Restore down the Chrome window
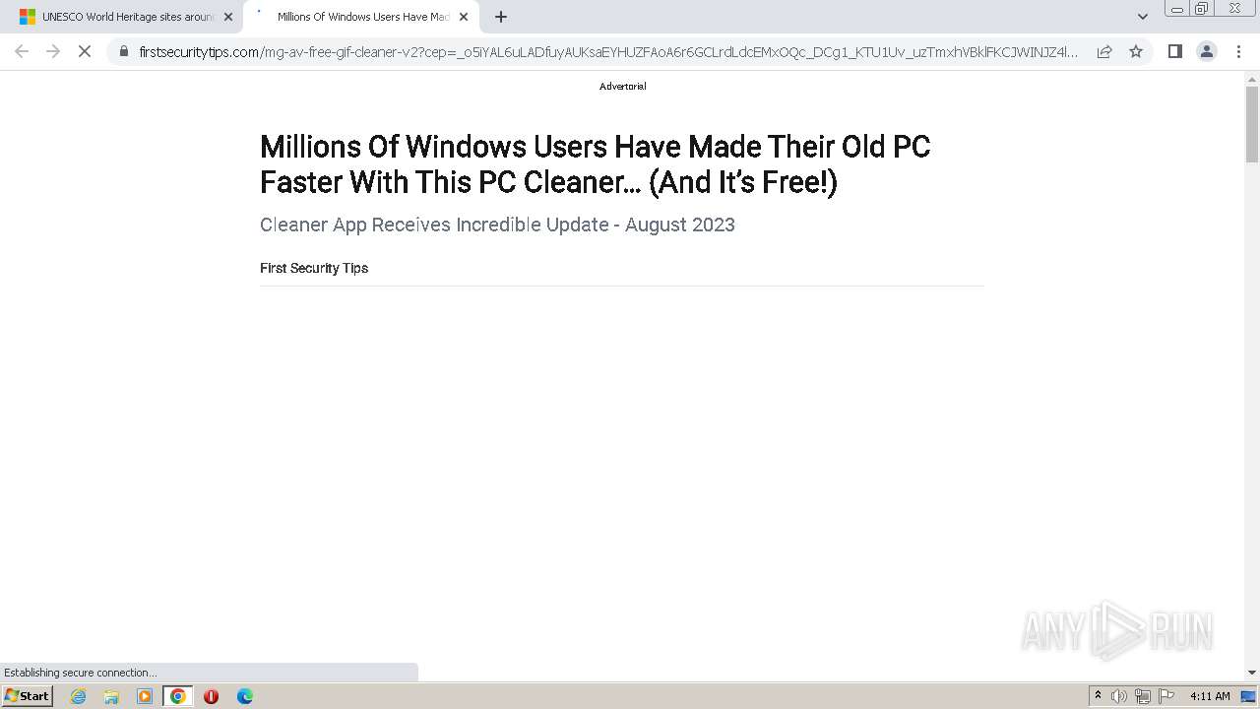Screen dimensions: 1260x709 [x=1202, y=9]
